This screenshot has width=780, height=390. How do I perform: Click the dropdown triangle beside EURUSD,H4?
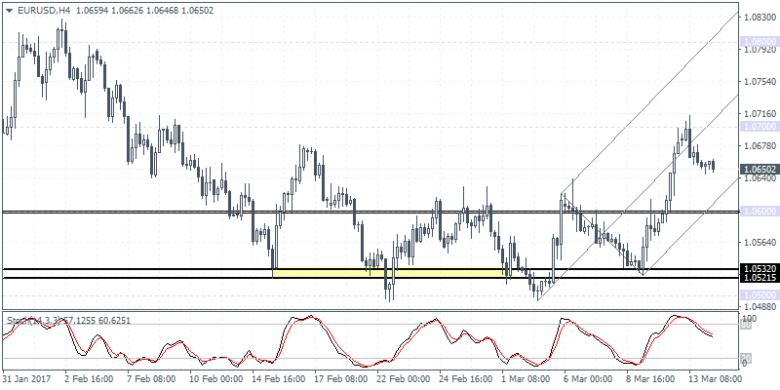(8, 10)
